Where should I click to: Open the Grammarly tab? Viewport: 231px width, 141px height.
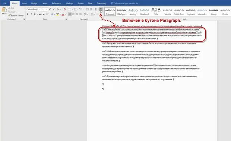(101, 3)
